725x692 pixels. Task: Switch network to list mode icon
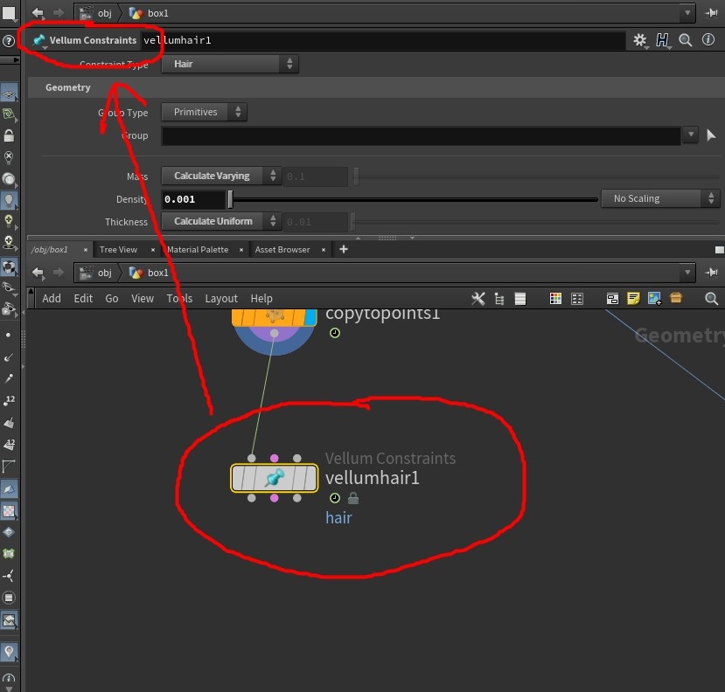[520, 299]
